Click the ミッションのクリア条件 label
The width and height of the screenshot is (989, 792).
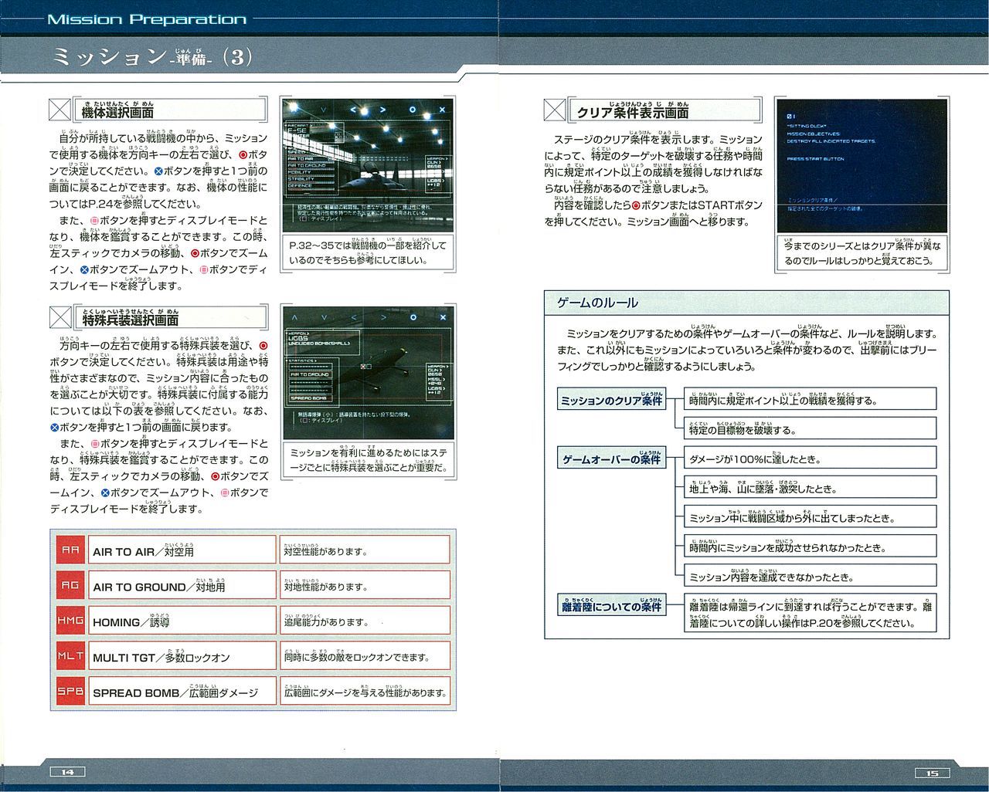(x=612, y=400)
